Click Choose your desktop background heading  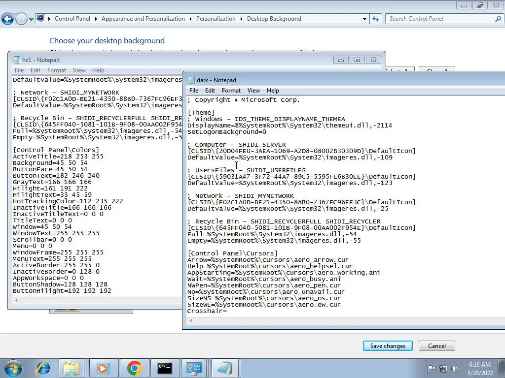pyautogui.click(x=107, y=41)
